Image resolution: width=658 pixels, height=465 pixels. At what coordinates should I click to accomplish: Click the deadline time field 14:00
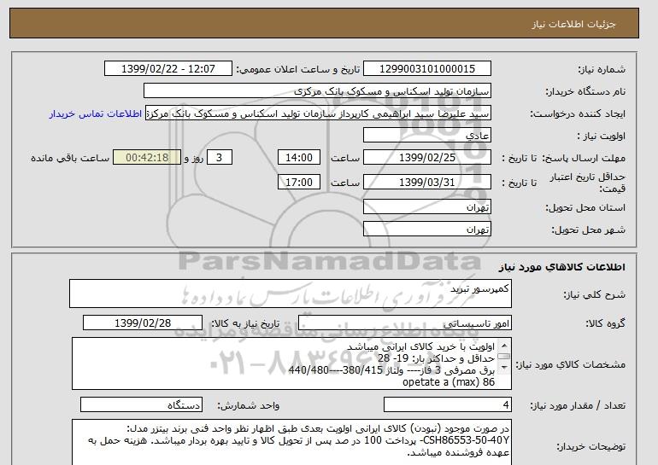point(299,158)
